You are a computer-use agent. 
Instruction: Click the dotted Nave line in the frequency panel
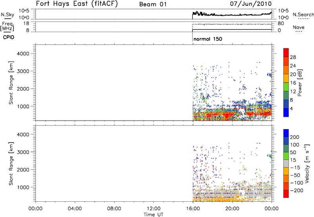click(x=232, y=24)
